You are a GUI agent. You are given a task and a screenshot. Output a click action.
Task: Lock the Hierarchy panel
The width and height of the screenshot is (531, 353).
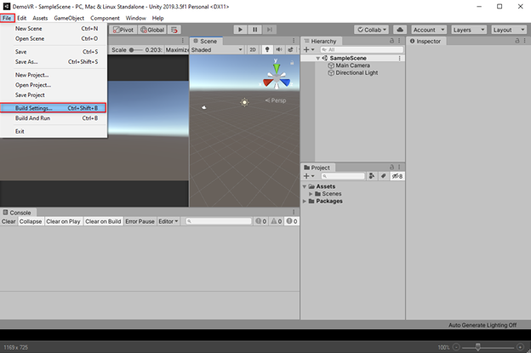click(391, 41)
